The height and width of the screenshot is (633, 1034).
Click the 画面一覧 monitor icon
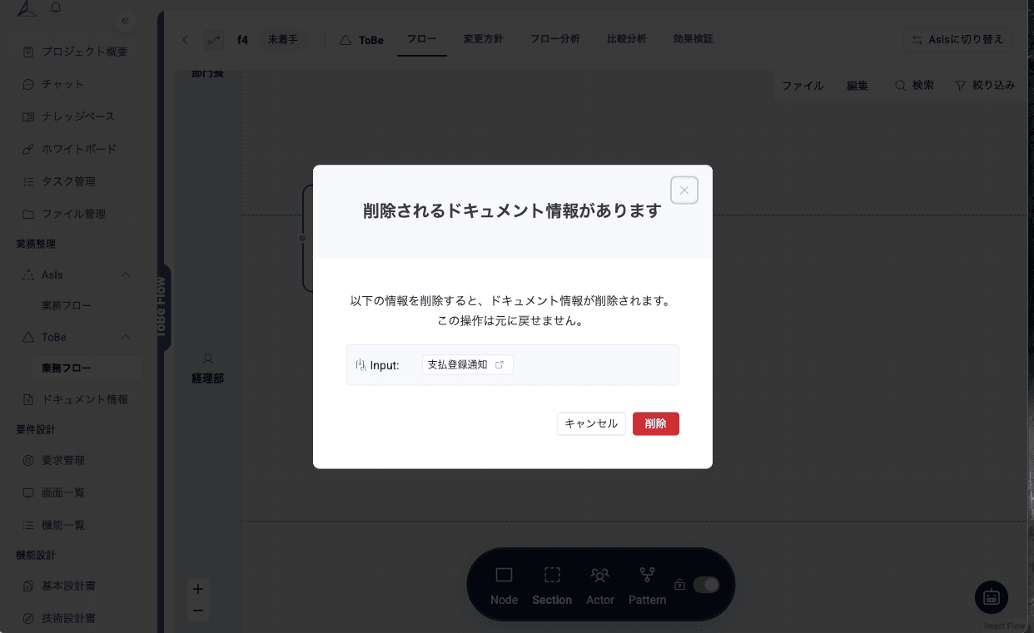coord(28,492)
